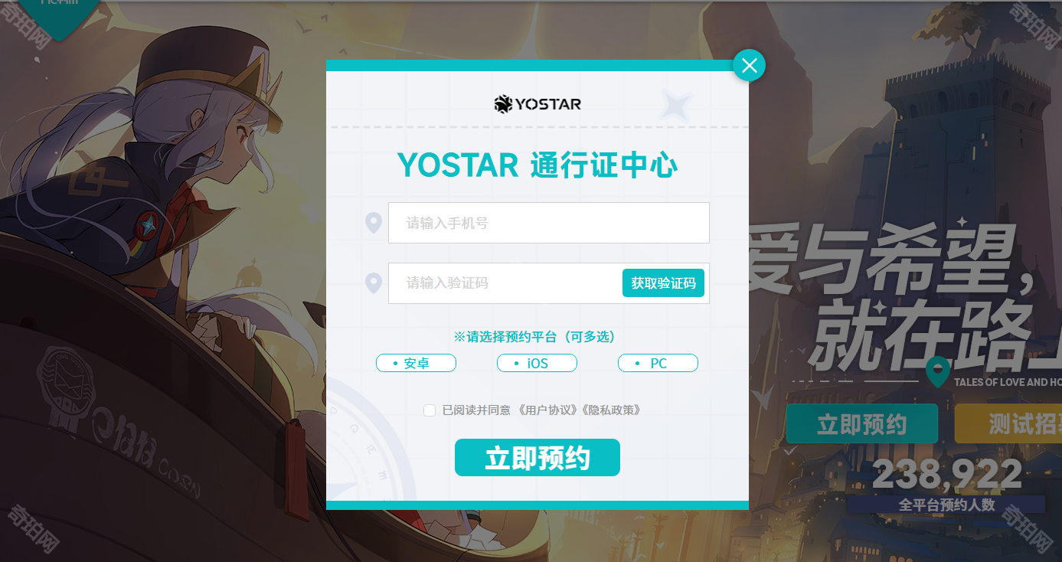Click the pin icon beside verification code field
Viewport: 1062px width, 562px height.
coord(373,283)
